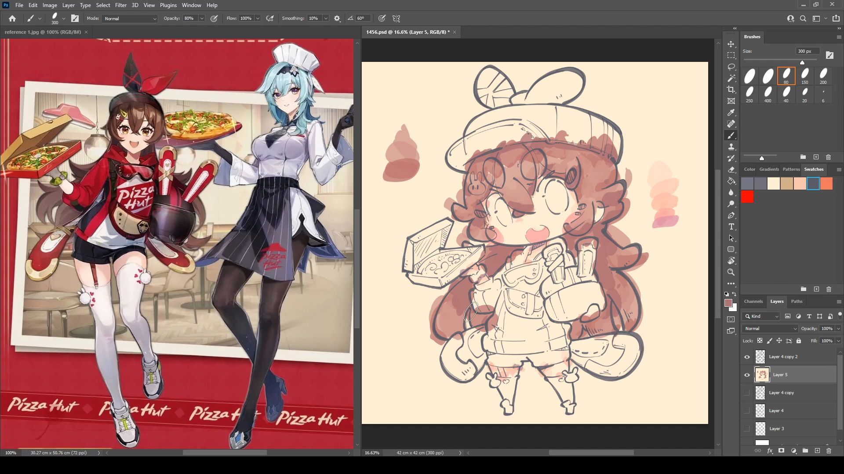This screenshot has height=474, width=844.
Task: Open layer Fill dropdown arrow
Action: [838, 341]
